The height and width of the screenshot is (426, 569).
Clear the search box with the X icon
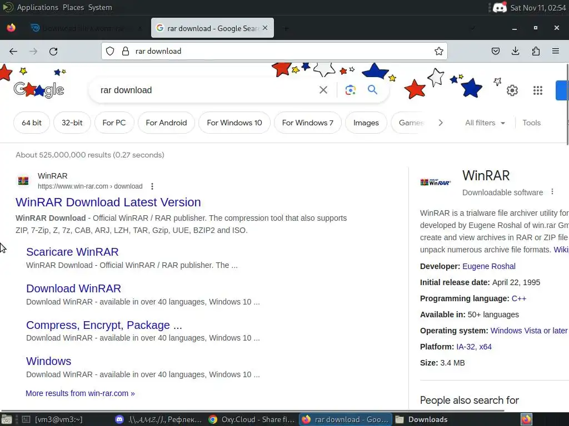click(x=323, y=90)
